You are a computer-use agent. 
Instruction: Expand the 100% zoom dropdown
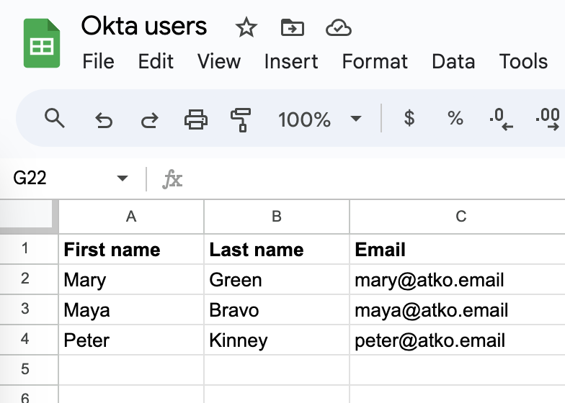[x=355, y=119]
